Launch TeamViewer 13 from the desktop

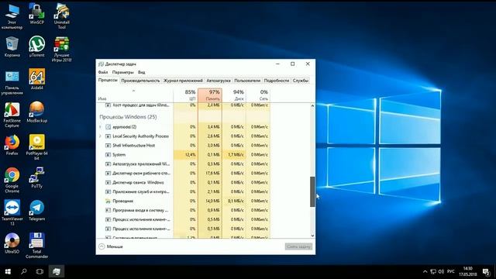(12, 212)
